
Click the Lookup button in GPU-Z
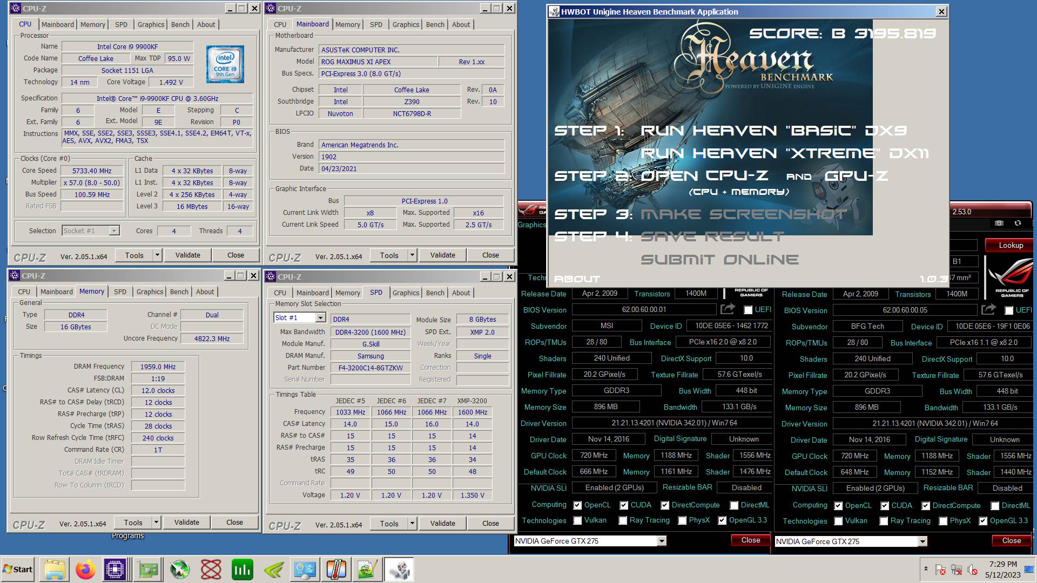pos(1011,245)
